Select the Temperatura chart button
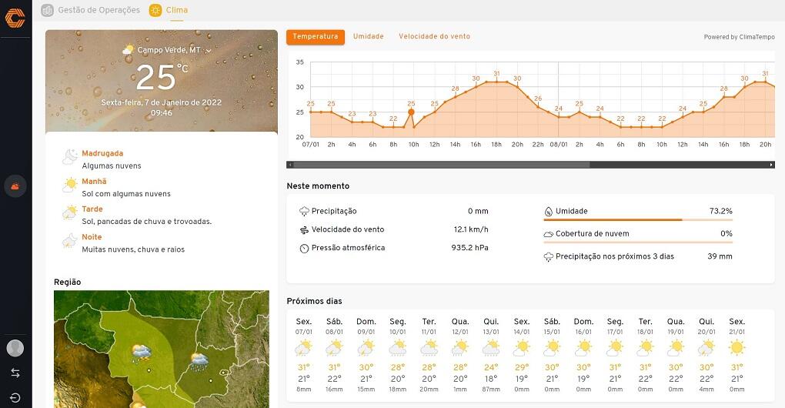Screen dimensions: 785x408 click(x=315, y=37)
